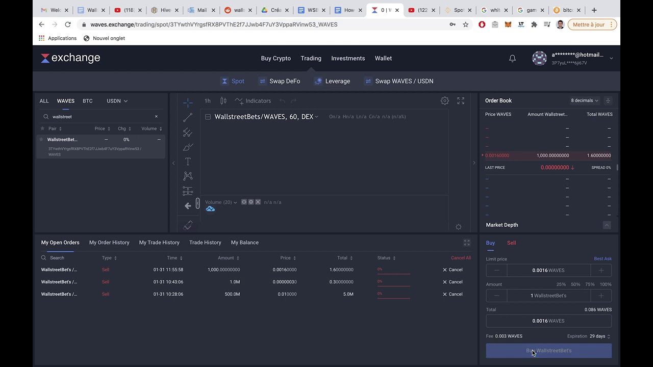Switch to Swap DeFo

[x=279, y=81]
